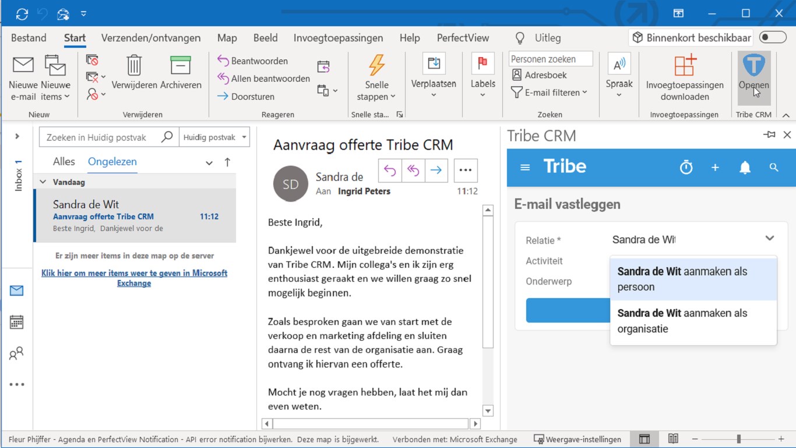Open the Adresboek
Viewport: 796px width, 448px height.
pyautogui.click(x=539, y=75)
